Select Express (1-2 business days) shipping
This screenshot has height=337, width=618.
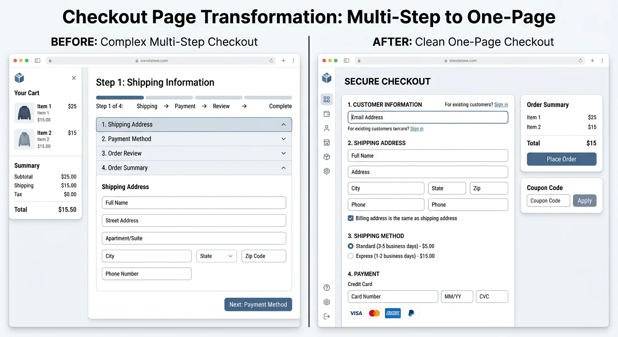pyautogui.click(x=351, y=256)
